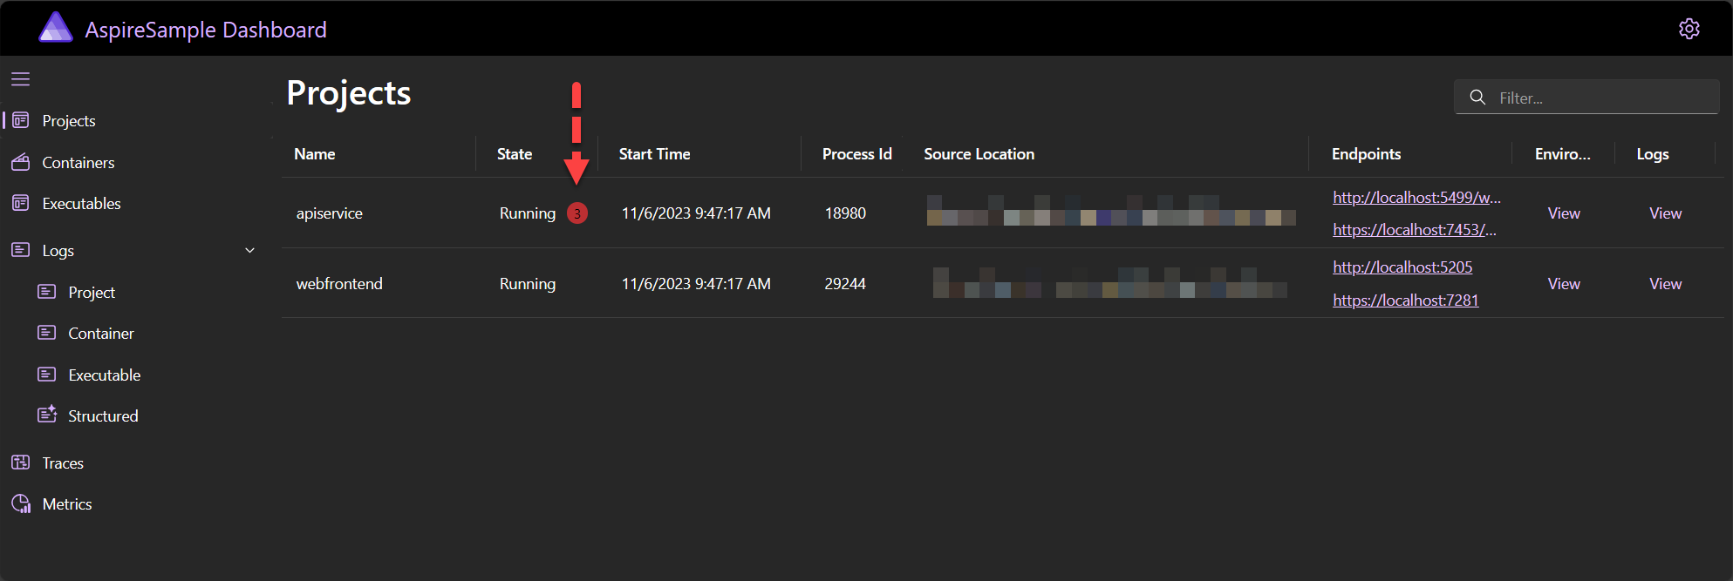Click the filter search magnifier icon
This screenshot has height=581, width=1733.
1477,98
